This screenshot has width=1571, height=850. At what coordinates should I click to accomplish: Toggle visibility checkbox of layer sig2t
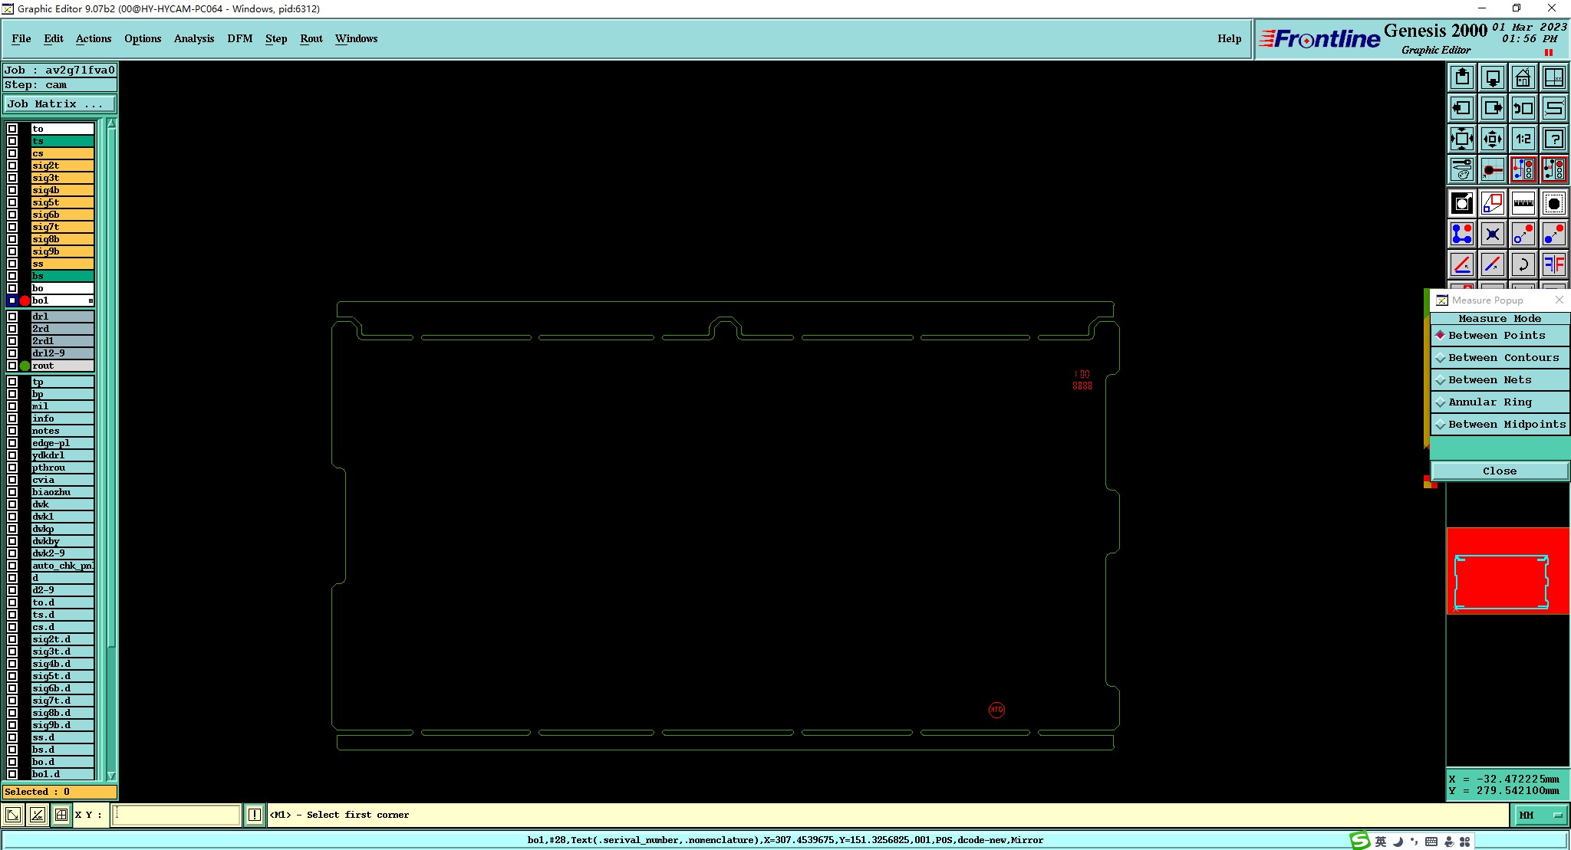point(12,166)
